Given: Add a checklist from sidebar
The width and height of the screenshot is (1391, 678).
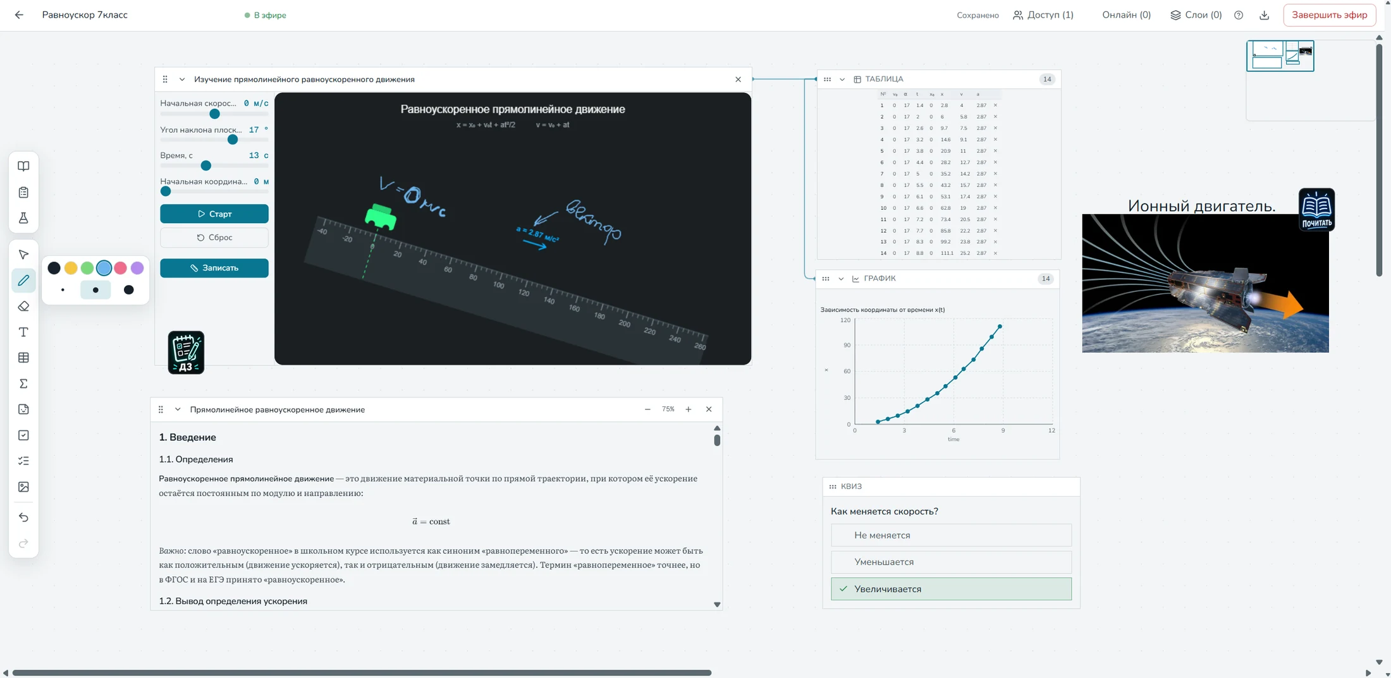Looking at the screenshot, I should [x=23, y=461].
